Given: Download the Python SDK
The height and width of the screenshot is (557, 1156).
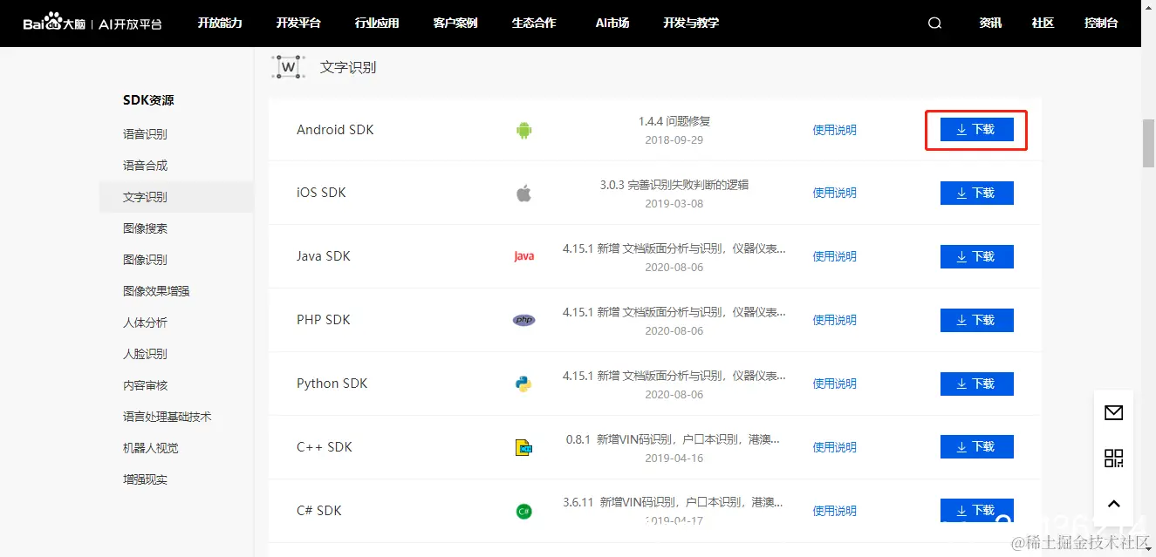Looking at the screenshot, I should [x=977, y=384].
